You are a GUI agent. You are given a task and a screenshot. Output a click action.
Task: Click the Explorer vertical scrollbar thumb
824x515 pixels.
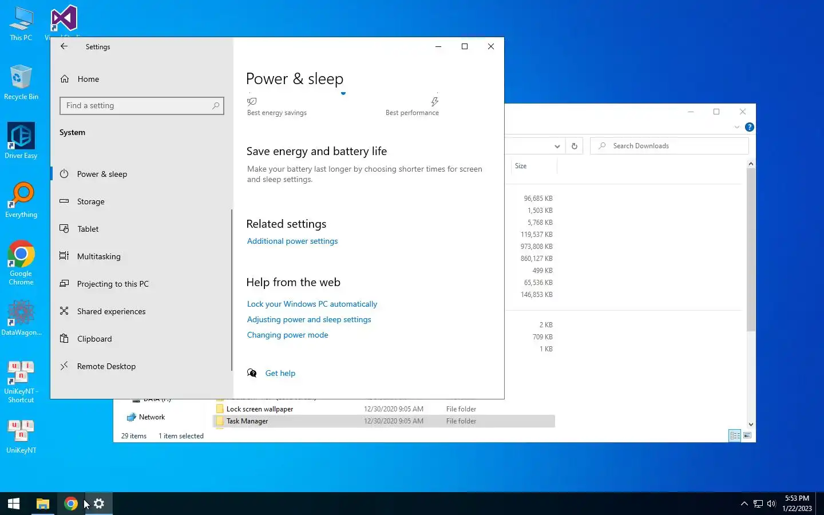tap(751, 249)
